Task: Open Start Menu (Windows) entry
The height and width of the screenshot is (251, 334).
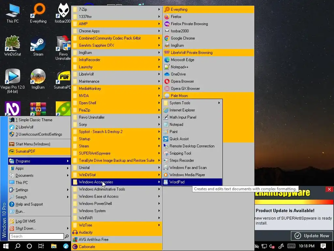Action: click(39, 144)
